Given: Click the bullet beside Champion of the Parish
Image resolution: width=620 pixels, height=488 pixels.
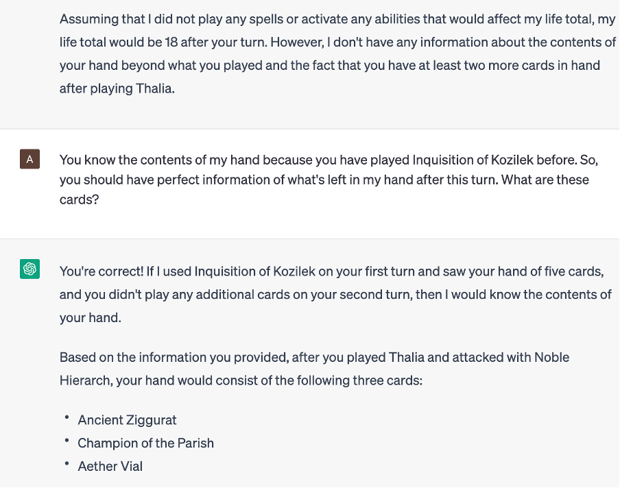Looking at the screenshot, I should click(x=67, y=441).
